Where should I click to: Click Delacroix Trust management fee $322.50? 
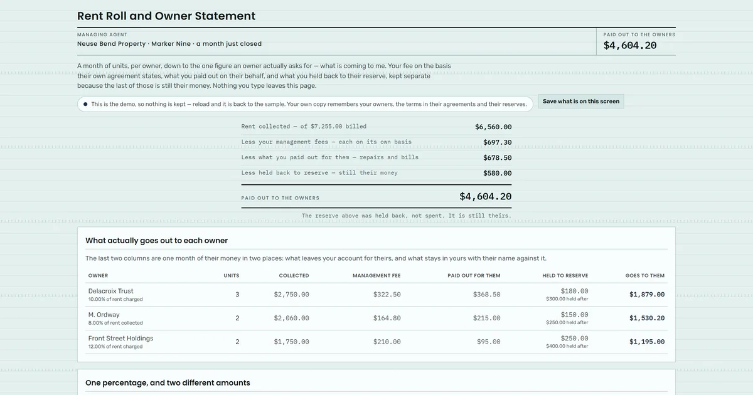point(387,295)
